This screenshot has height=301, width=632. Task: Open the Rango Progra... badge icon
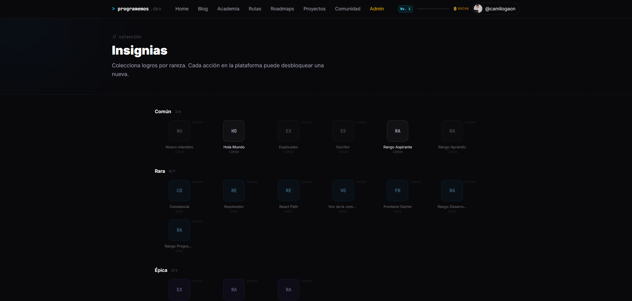pyautogui.click(x=179, y=230)
